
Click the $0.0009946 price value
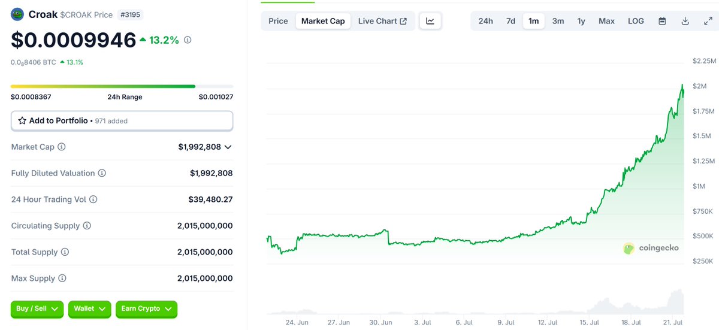(x=73, y=40)
